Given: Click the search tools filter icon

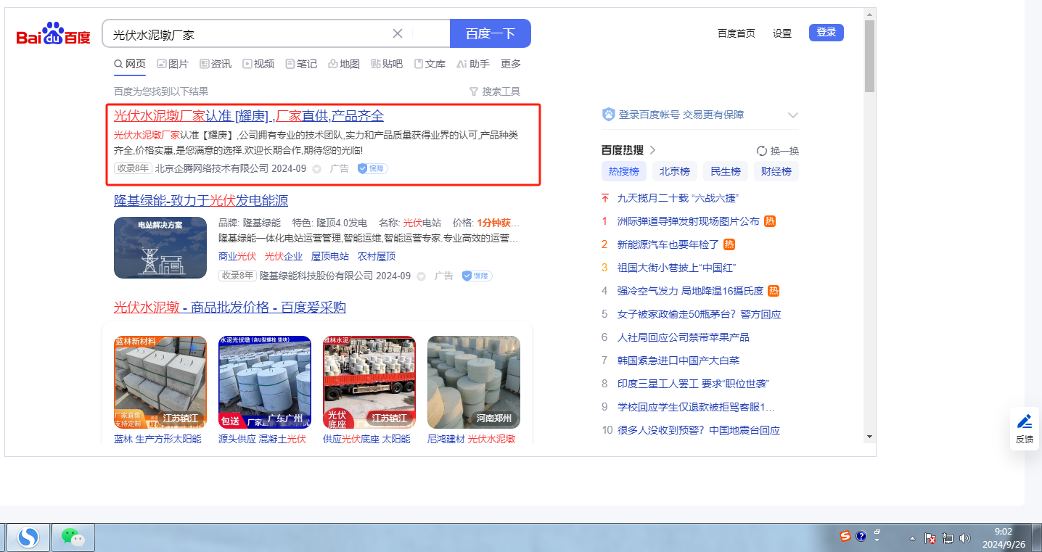Looking at the screenshot, I should [474, 91].
